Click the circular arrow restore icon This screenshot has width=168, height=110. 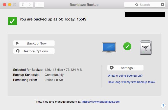point(18,51)
